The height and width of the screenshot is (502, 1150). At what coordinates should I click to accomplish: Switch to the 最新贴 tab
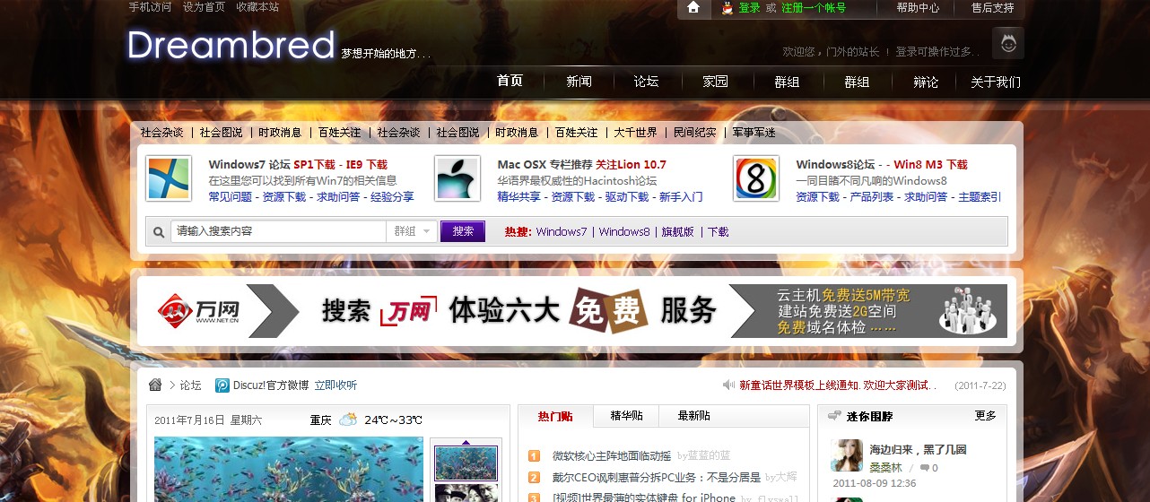pyautogui.click(x=693, y=416)
